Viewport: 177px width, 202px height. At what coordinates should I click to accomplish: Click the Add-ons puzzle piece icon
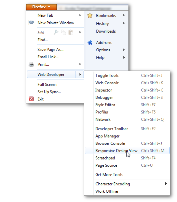click(90, 42)
